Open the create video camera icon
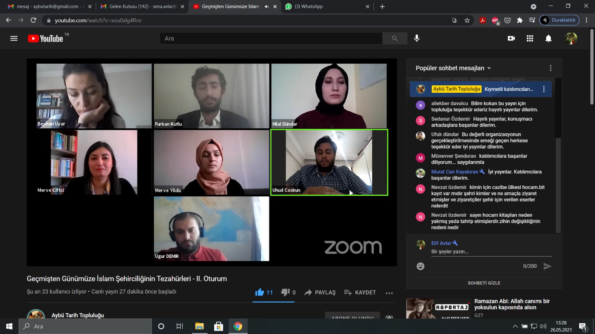595x334 pixels. pos(511,38)
